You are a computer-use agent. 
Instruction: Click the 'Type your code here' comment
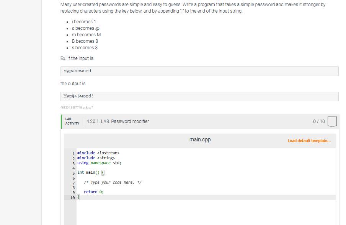(113, 182)
